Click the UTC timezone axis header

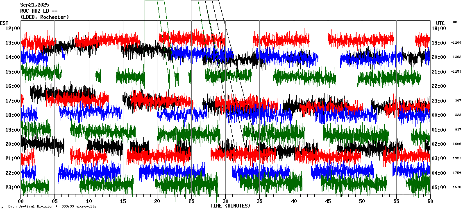440,23
